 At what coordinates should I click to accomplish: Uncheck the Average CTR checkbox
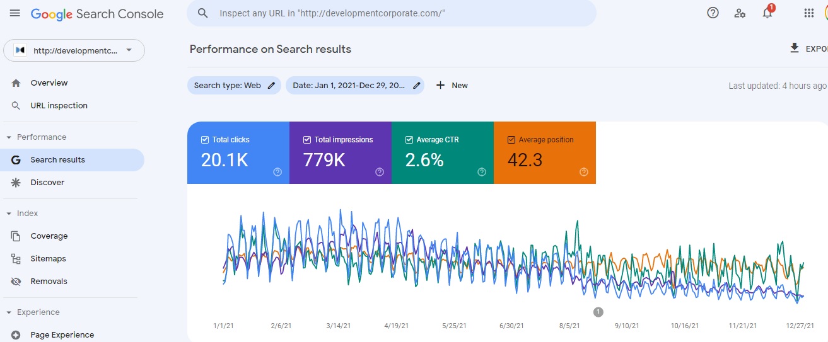409,140
